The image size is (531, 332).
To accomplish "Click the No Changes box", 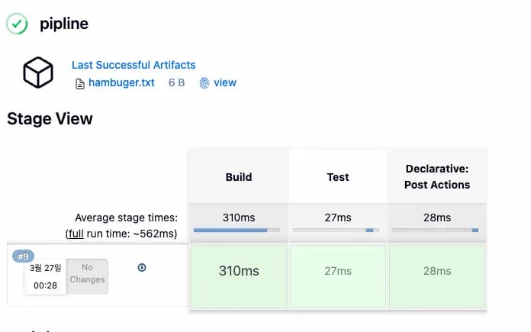I will (x=88, y=276).
